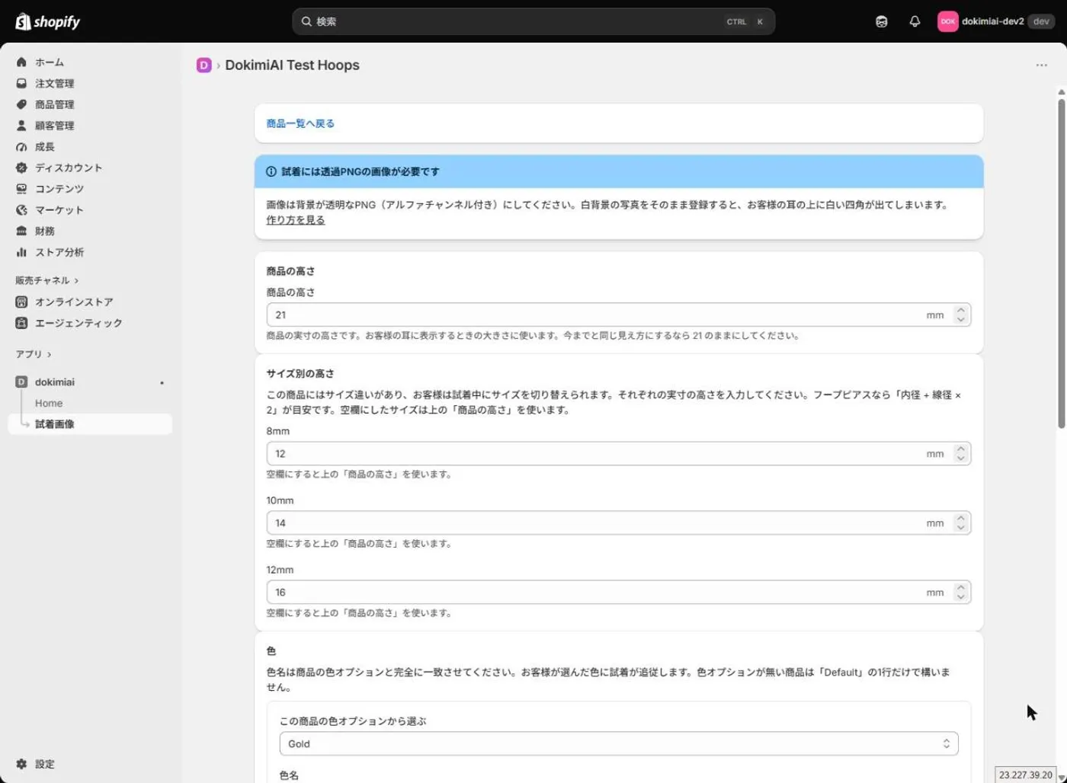This screenshot has height=783, width=1067.
Task: Open the dokimiai-dev2 account avatar
Action: (947, 21)
